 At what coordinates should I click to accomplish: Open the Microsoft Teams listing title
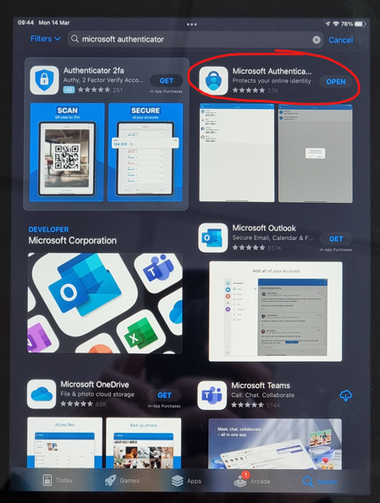point(261,385)
